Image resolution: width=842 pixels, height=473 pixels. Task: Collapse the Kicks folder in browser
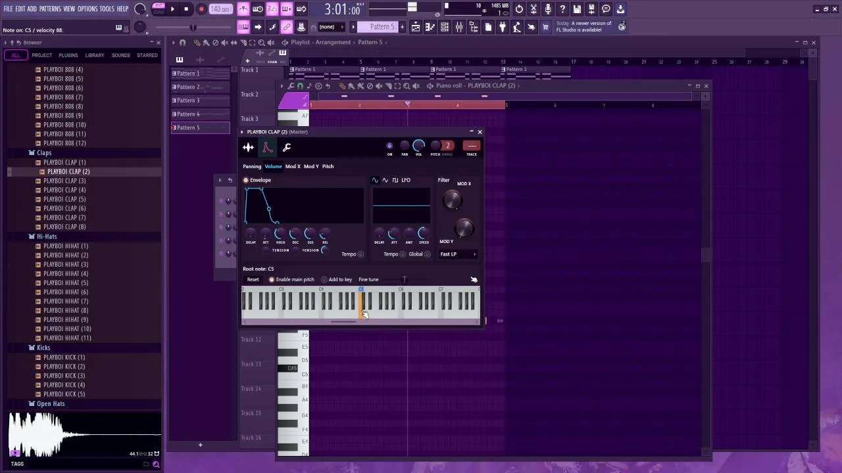(x=43, y=348)
